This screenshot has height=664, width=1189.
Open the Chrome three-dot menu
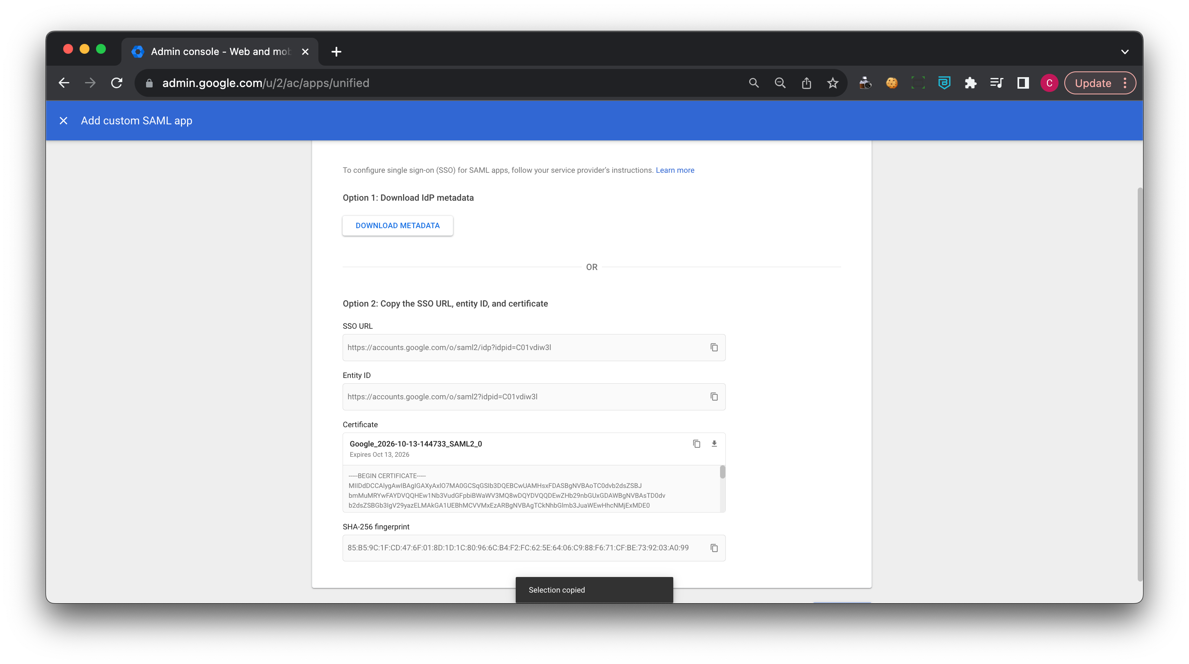pos(1125,83)
